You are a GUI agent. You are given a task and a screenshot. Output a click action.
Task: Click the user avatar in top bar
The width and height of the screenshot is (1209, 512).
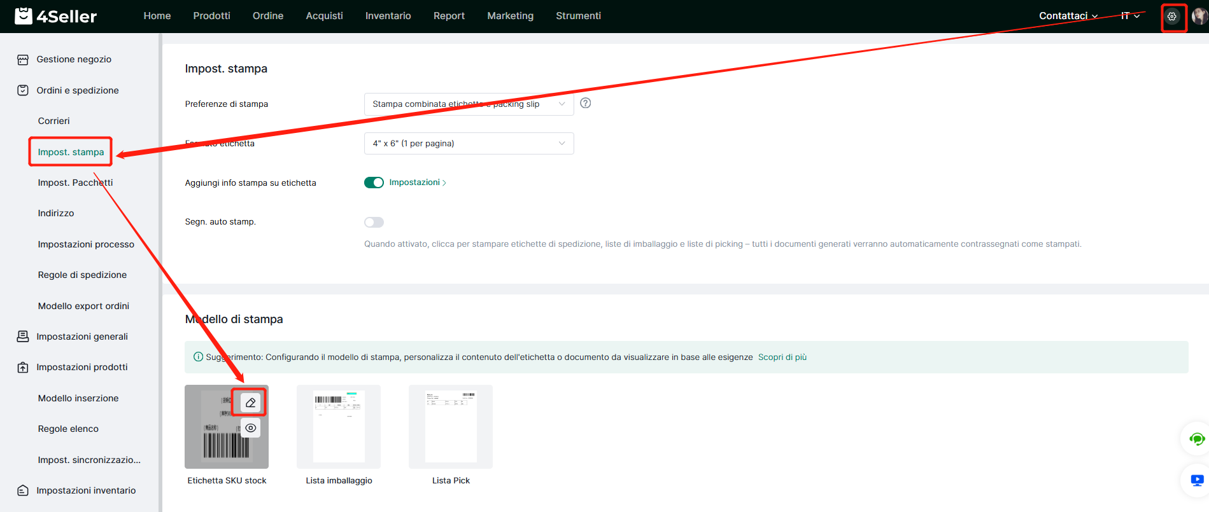click(x=1199, y=17)
